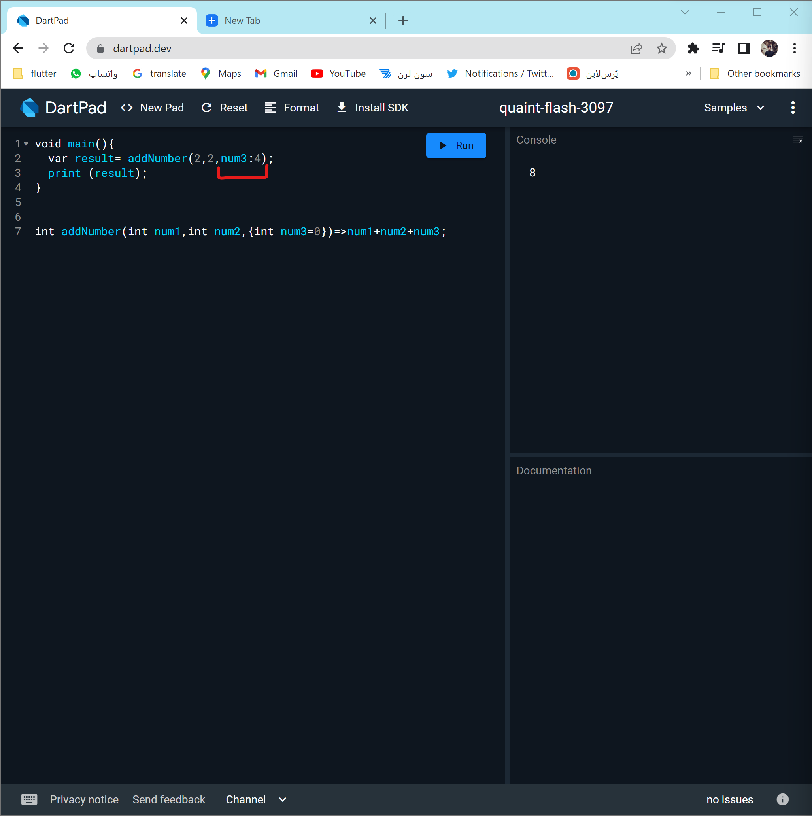The image size is (812, 816).
Task: Run the Dart code
Action: [x=456, y=145]
